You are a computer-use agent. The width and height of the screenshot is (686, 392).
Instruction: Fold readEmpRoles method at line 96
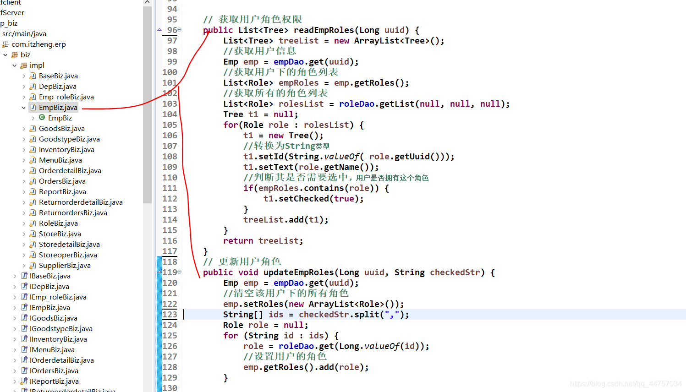[x=180, y=30]
